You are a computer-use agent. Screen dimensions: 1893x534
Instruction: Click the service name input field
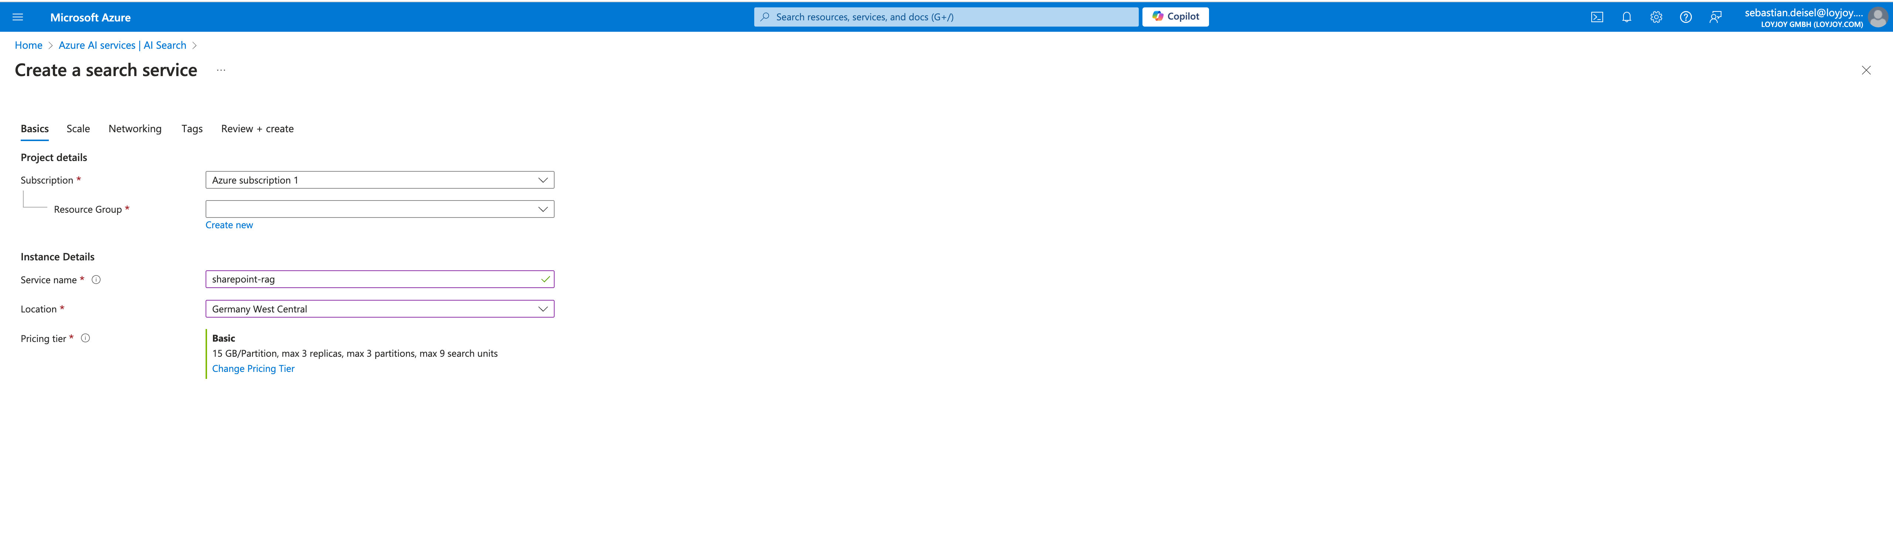(x=368, y=279)
